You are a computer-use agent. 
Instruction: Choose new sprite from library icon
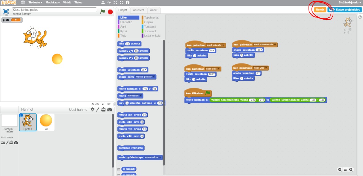(x=92, y=110)
